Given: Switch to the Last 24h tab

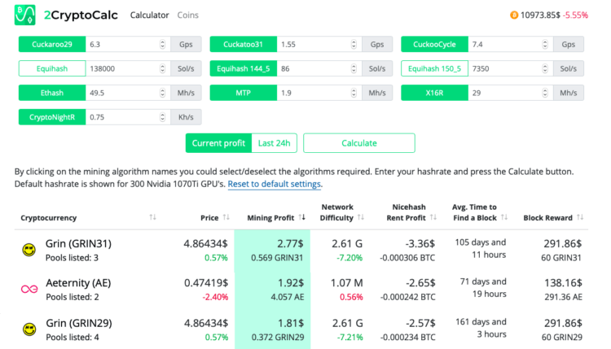Looking at the screenshot, I should pos(275,143).
